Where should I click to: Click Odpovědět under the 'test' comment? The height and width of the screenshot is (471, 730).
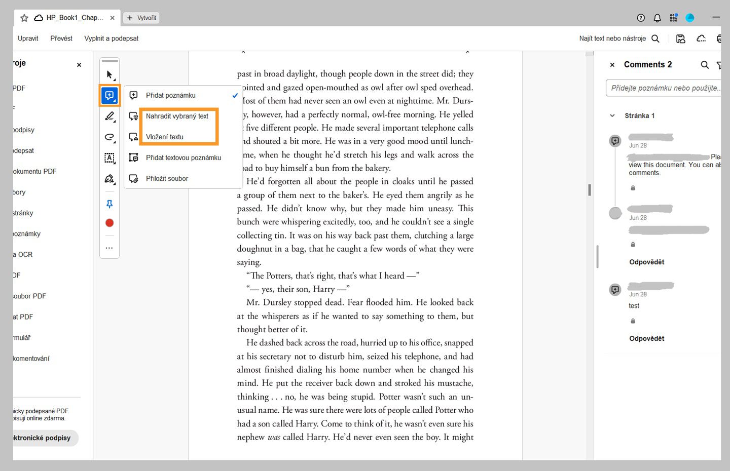[x=647, y=338]
